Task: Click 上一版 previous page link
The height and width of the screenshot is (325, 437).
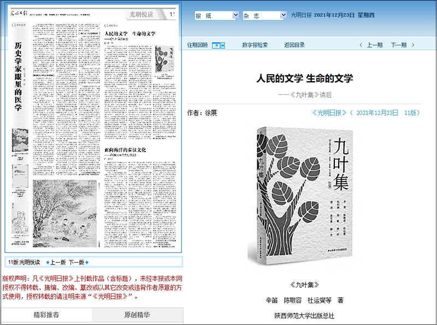Action: 58,262
